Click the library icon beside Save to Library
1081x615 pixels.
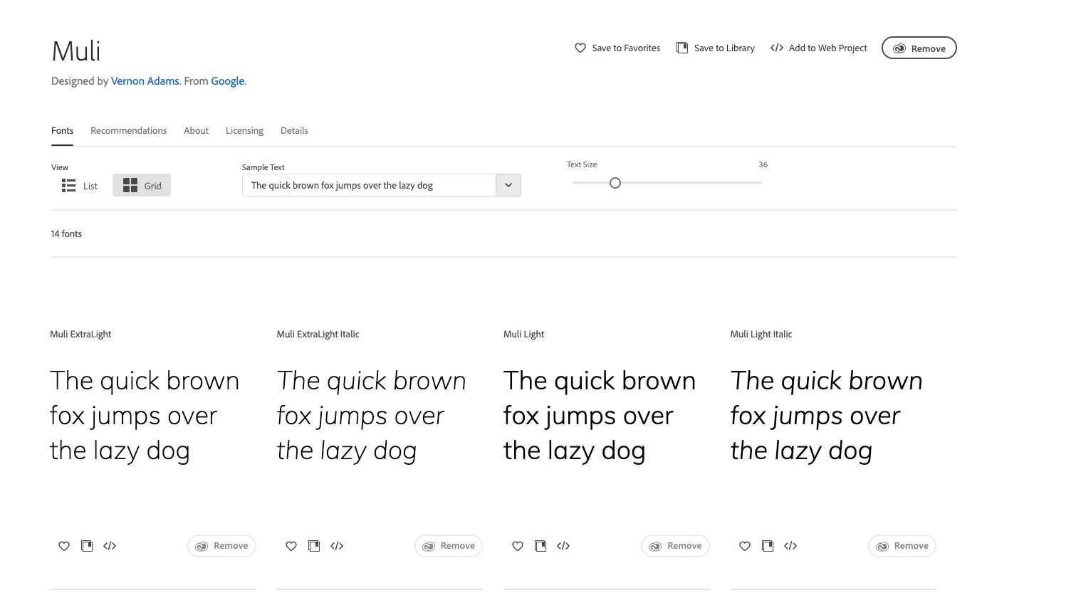point(682,48)
